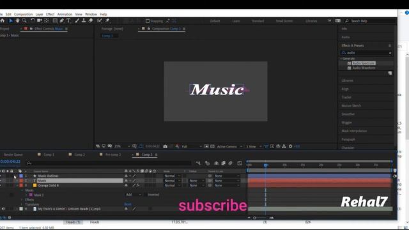
Task: Select the Pan Behind anchor point tool
Action: (47, 20)
